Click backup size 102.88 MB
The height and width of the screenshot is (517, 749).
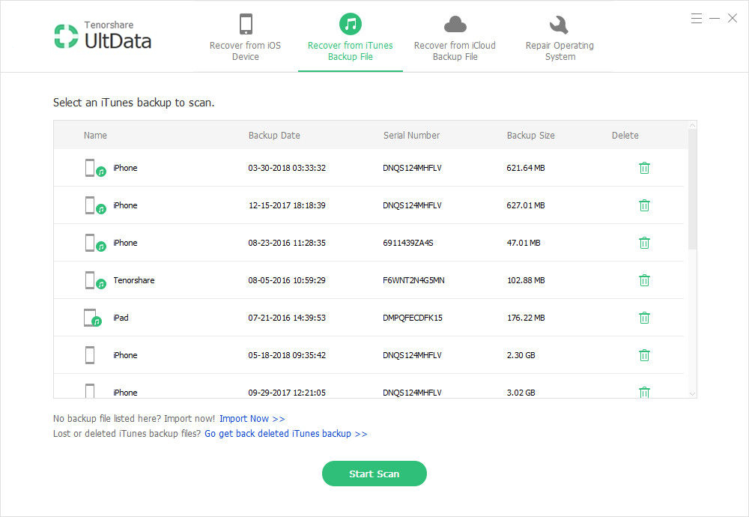[526, 280]
